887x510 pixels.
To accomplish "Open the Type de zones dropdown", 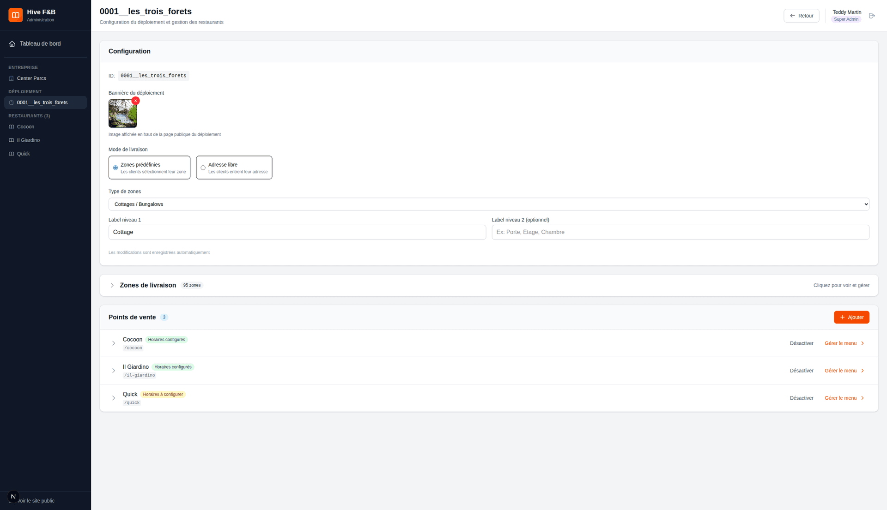I will click(488, 204).
